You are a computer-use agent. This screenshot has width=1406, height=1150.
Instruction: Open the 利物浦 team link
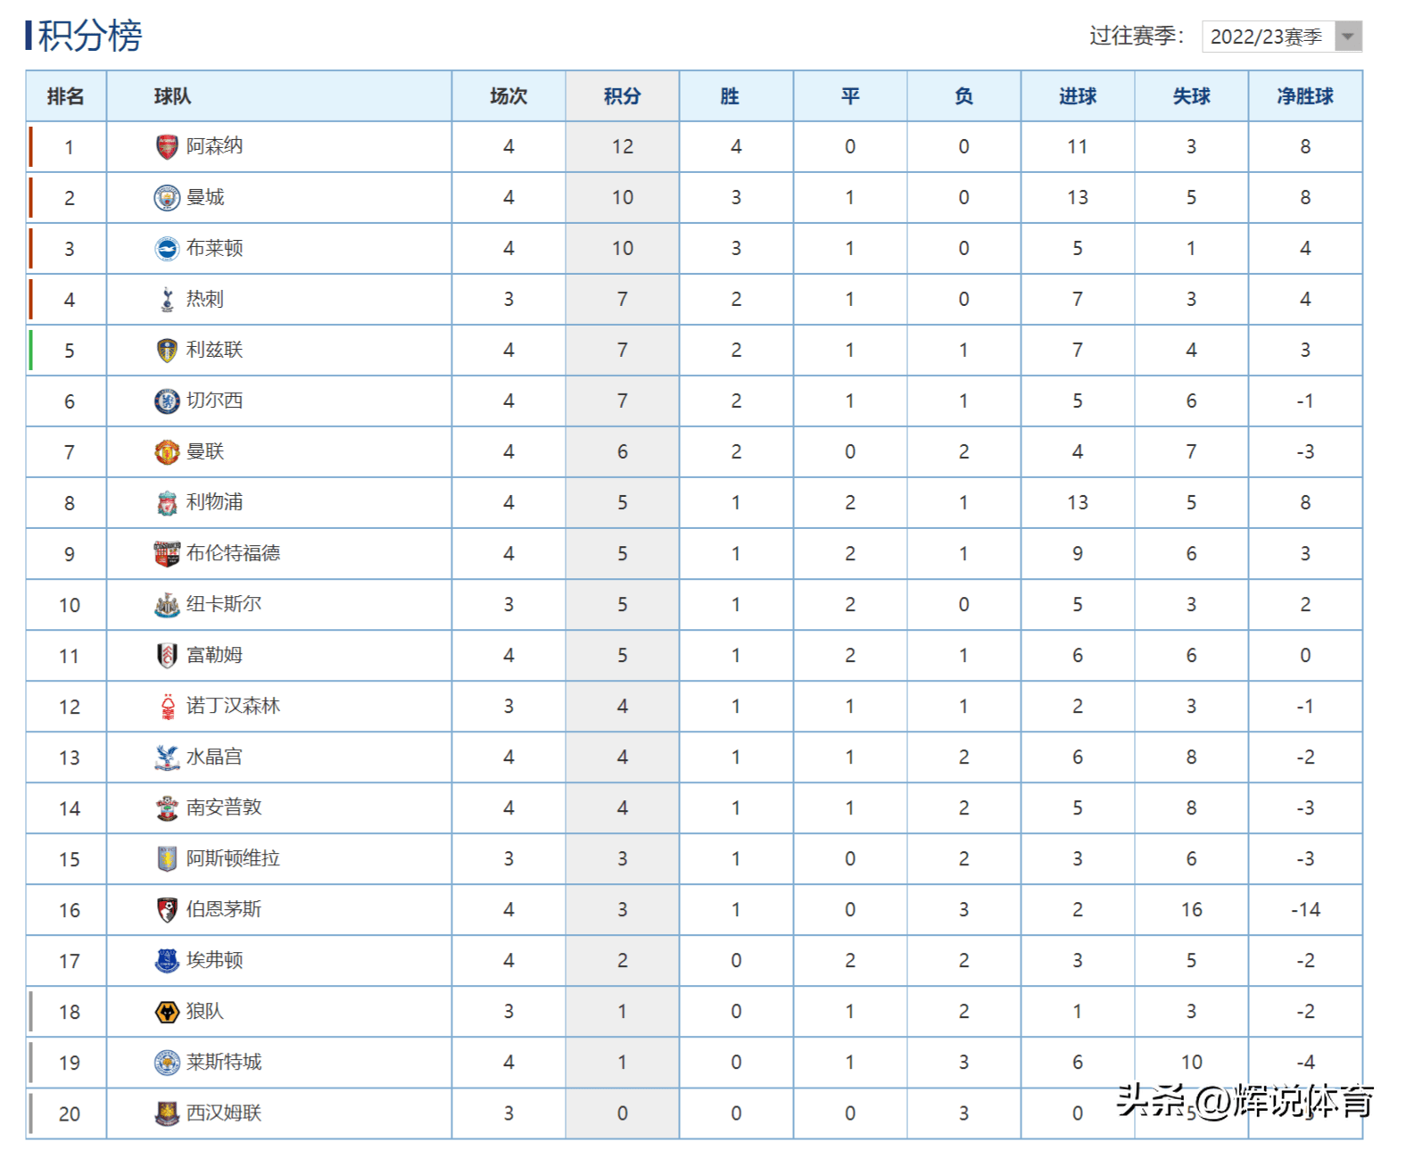(x=214, y=502)
